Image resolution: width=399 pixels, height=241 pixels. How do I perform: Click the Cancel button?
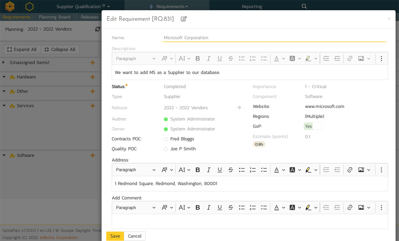(x=134, y=236)
